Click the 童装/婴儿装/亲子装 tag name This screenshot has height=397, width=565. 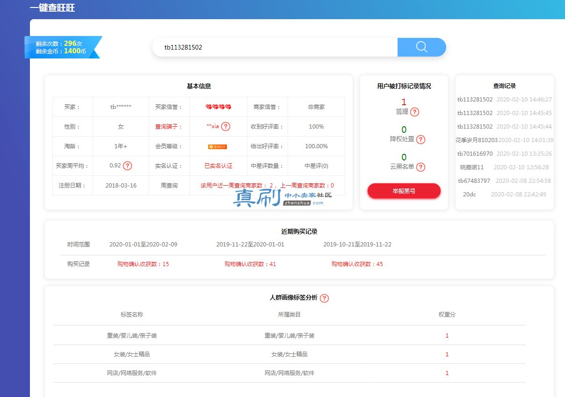pyautogui.click(x=132, y=336)
